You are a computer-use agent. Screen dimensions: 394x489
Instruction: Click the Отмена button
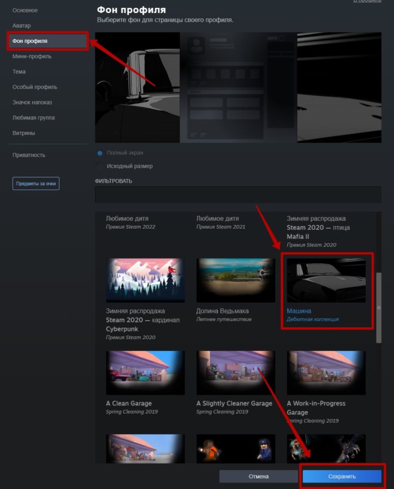click(x=258, y=476)
